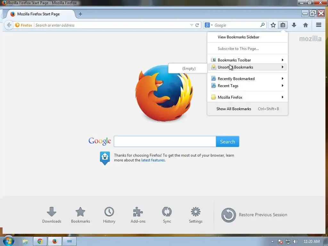328x246 pixels.
Task: Open Mozilla Firefox bookmarks folder
Action: point(248,97)
